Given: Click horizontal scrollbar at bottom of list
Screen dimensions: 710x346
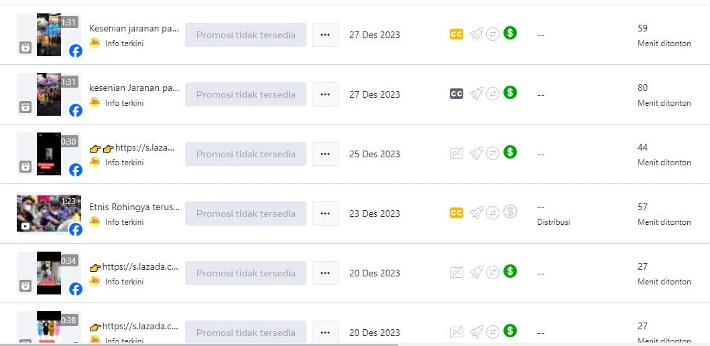Looking at the screenshot, I should (x=199, y=344).
